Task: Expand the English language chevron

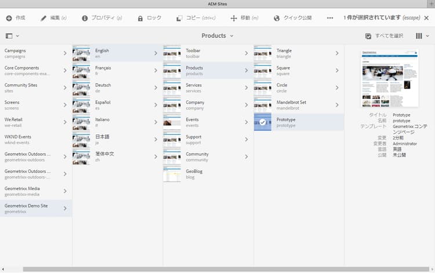Action: [155, 53]
